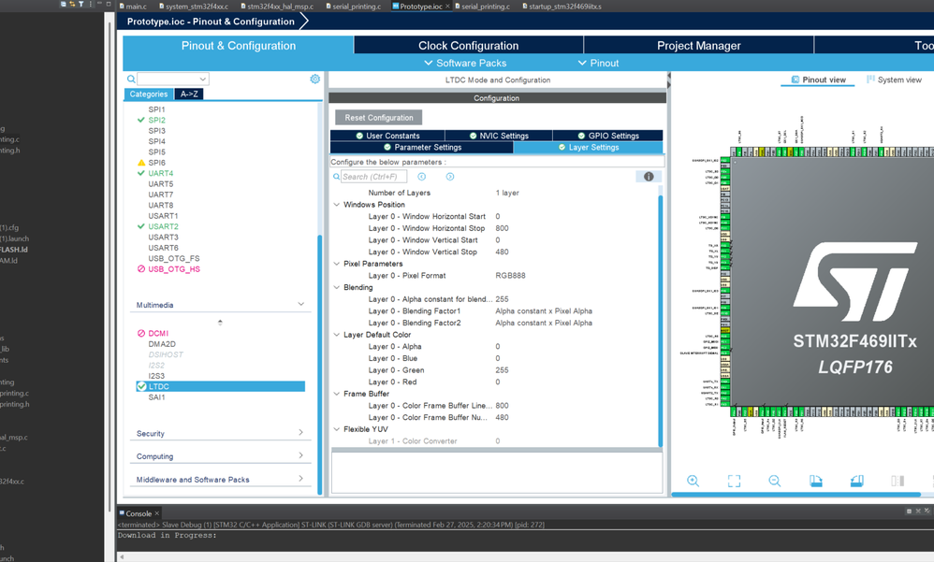The image size is (934, 562).
Task: Zoom out of the chip pinout view
Action: [774, 481]
